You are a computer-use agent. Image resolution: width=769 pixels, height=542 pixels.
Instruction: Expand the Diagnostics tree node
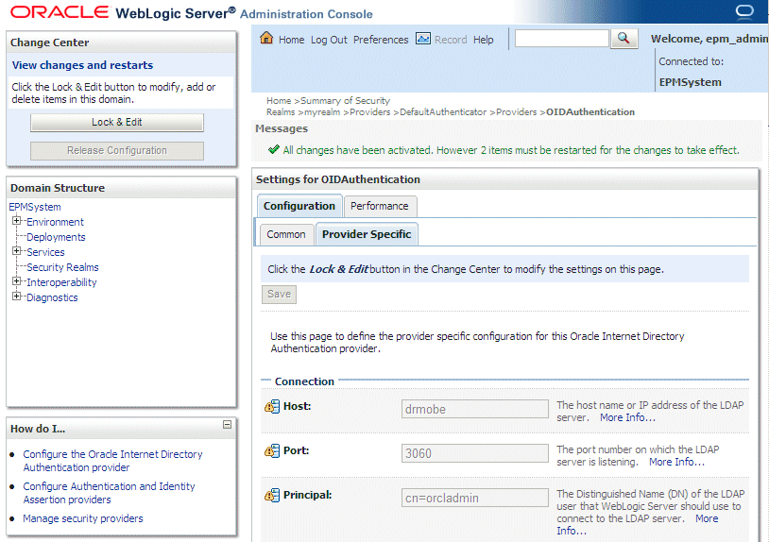tap(17, 296)
